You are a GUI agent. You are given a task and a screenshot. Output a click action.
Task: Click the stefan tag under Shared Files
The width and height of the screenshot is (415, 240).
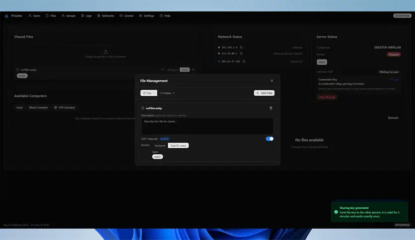coord(22,76)
